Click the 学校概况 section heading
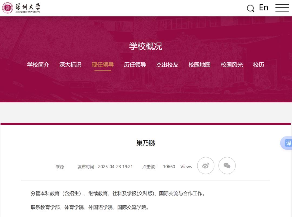Viewport: 292px width, 217px height. click(x=145, y=46)
